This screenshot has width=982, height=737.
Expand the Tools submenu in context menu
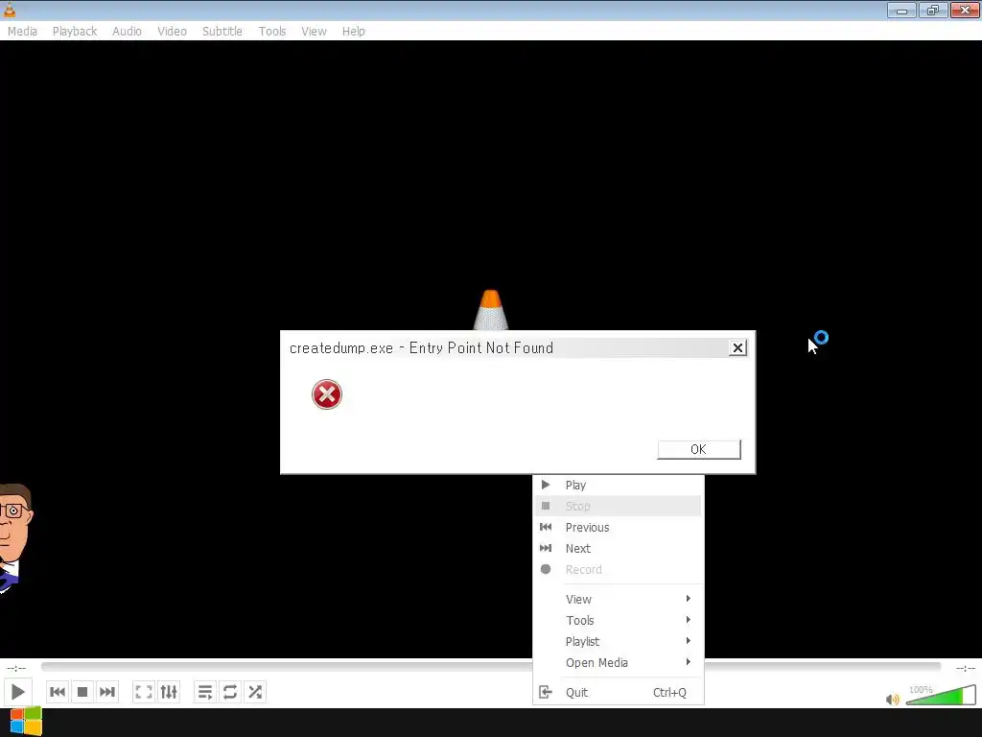pos(619,621)
